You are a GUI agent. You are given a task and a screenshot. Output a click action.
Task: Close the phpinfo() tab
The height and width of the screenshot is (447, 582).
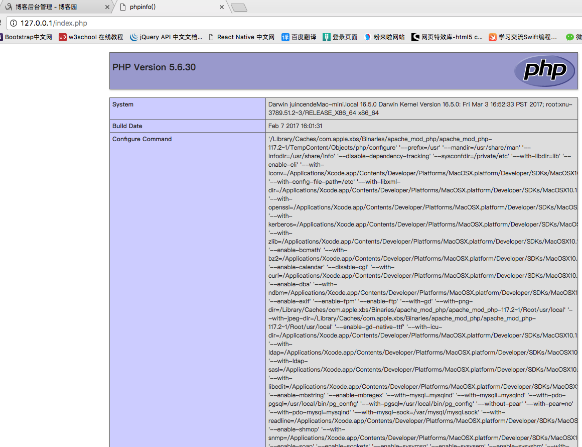pyautogui.click(x=222, y=7)
